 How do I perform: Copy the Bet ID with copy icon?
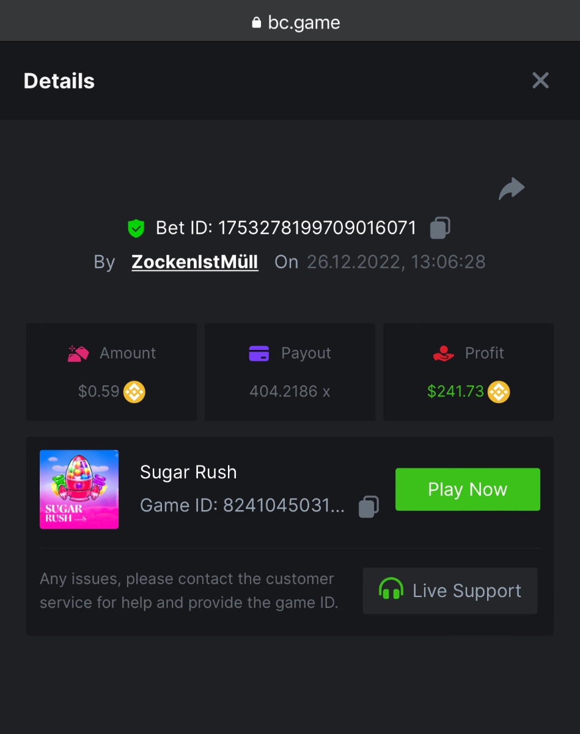pyautogui.click(x=440, y=228)
